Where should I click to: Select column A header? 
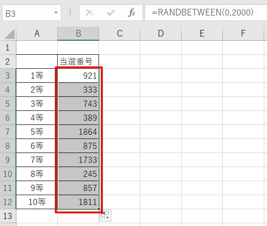coord(37,33)
